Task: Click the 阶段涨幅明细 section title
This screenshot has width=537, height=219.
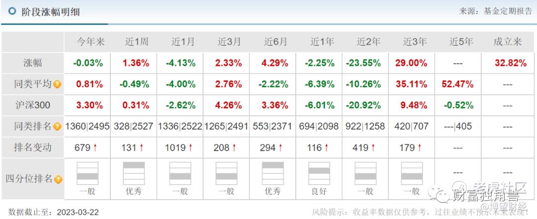Action: 51,11
